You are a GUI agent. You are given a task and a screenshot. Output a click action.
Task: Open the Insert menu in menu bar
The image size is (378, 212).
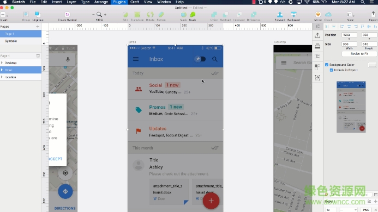tap(57, 2)
